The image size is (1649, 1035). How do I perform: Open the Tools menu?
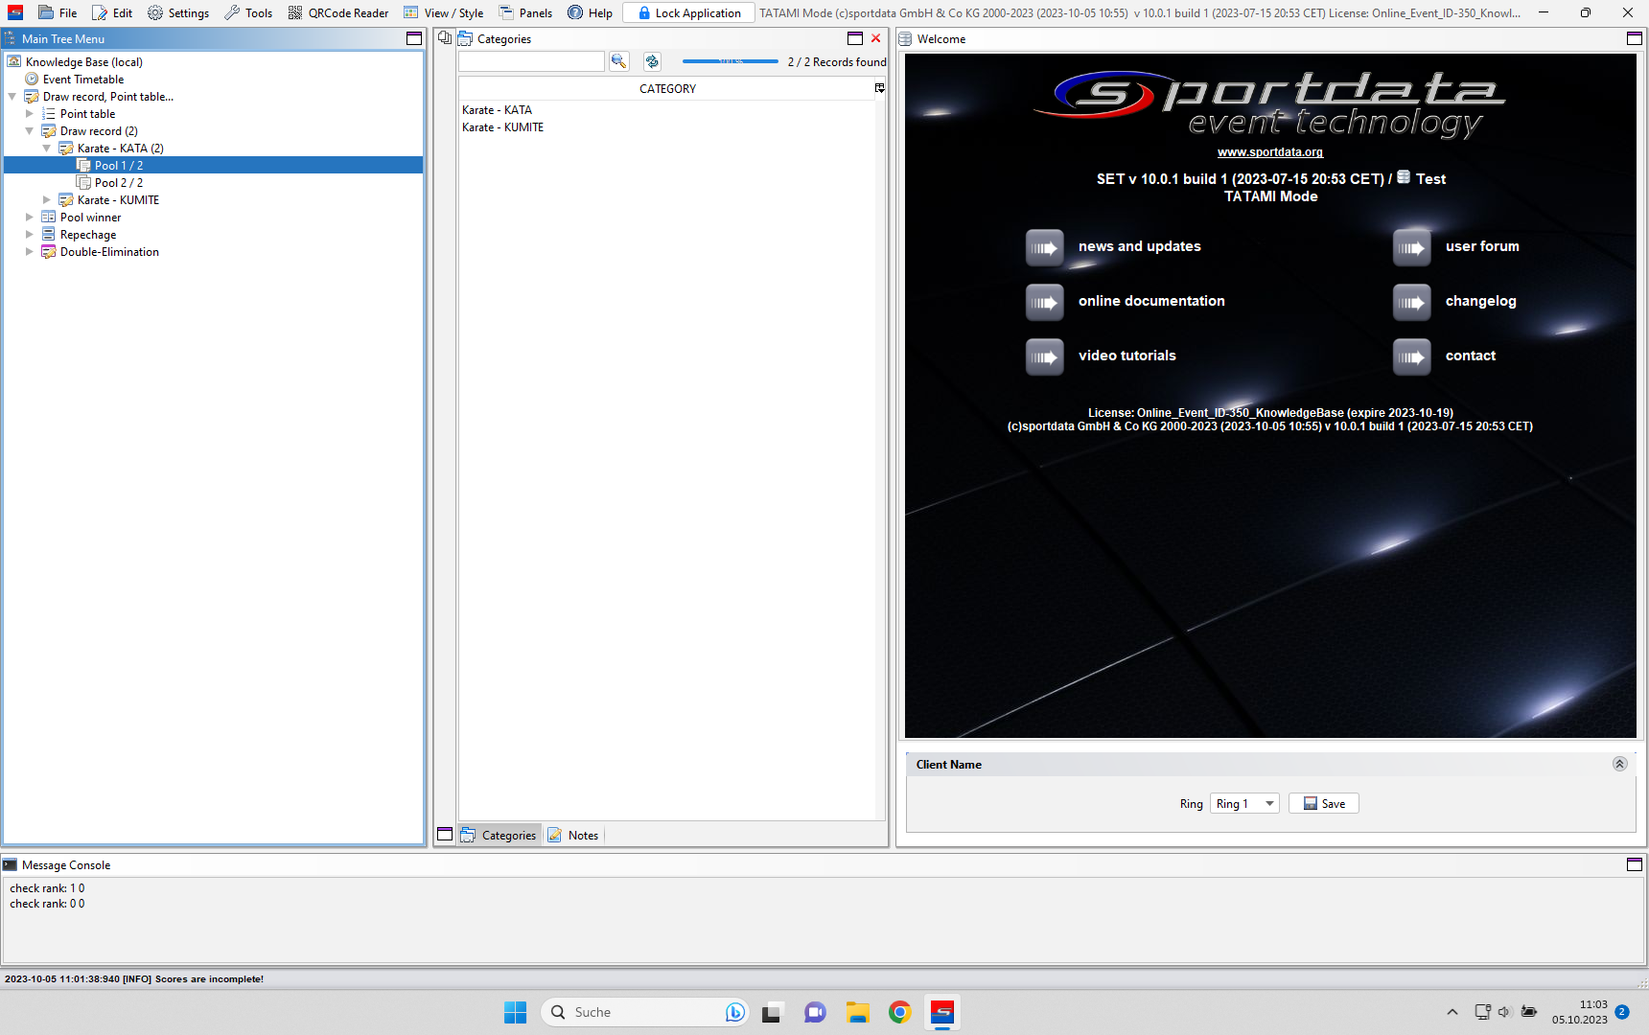[248, 12]
